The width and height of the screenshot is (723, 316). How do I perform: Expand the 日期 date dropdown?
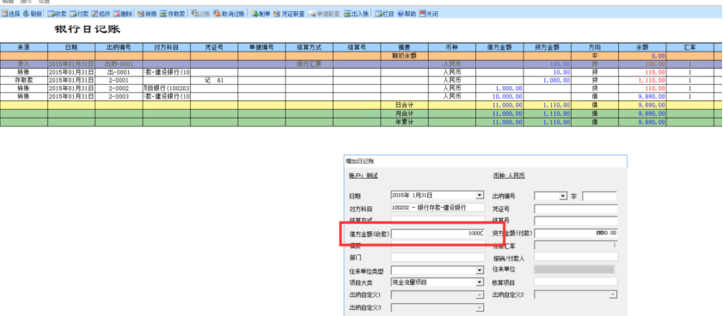point(480,195)
